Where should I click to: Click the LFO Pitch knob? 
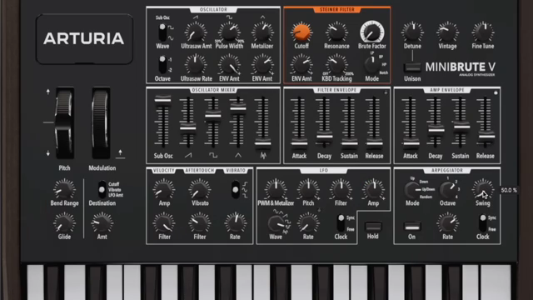coord(308,189)
